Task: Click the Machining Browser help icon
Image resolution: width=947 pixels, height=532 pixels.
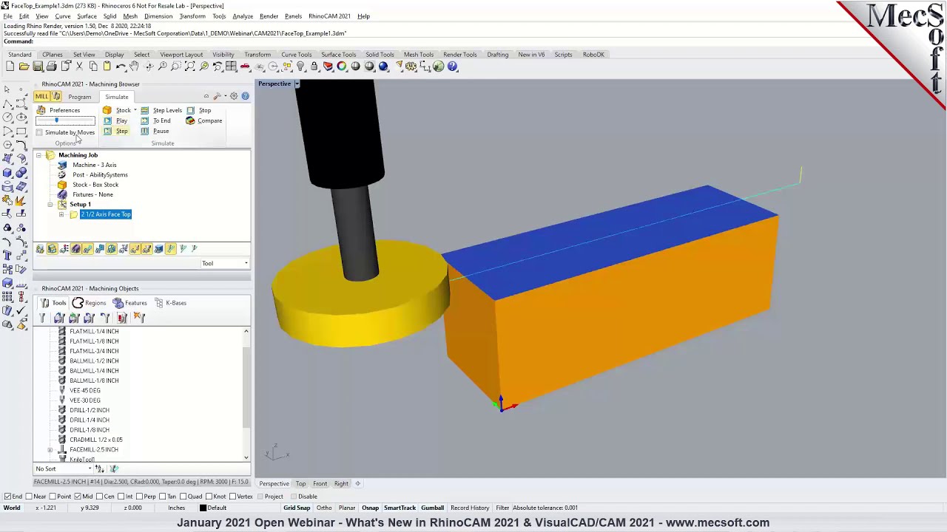Action: pyautogui.click(x=245, y=96)
